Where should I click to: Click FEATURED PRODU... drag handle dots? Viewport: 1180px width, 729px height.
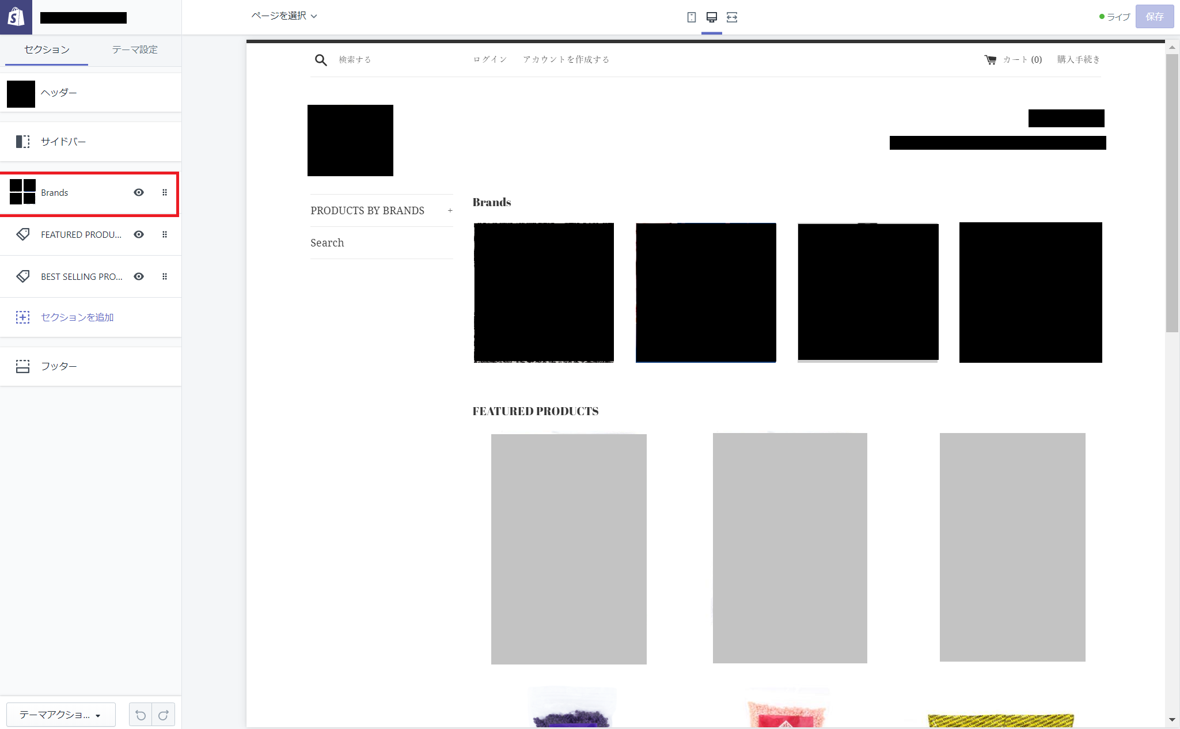click(165, 234)
